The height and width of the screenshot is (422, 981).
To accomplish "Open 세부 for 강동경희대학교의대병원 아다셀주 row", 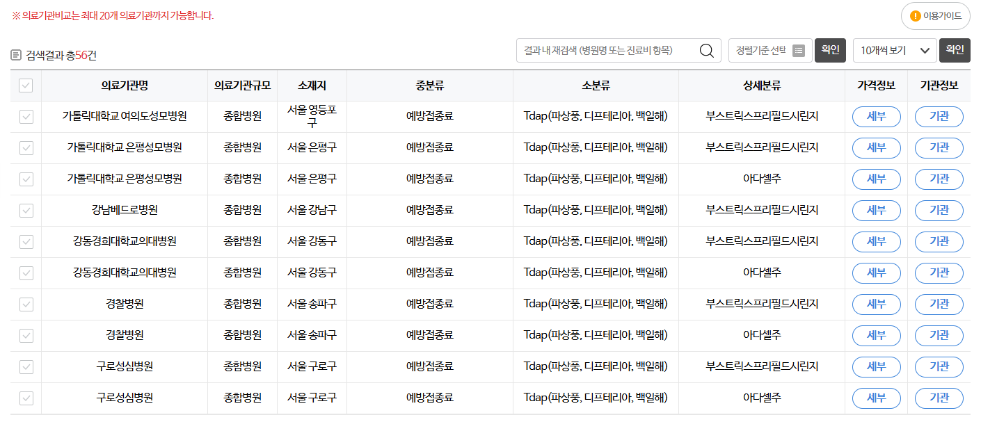I will pyautogui.click(x=876, y=273).
